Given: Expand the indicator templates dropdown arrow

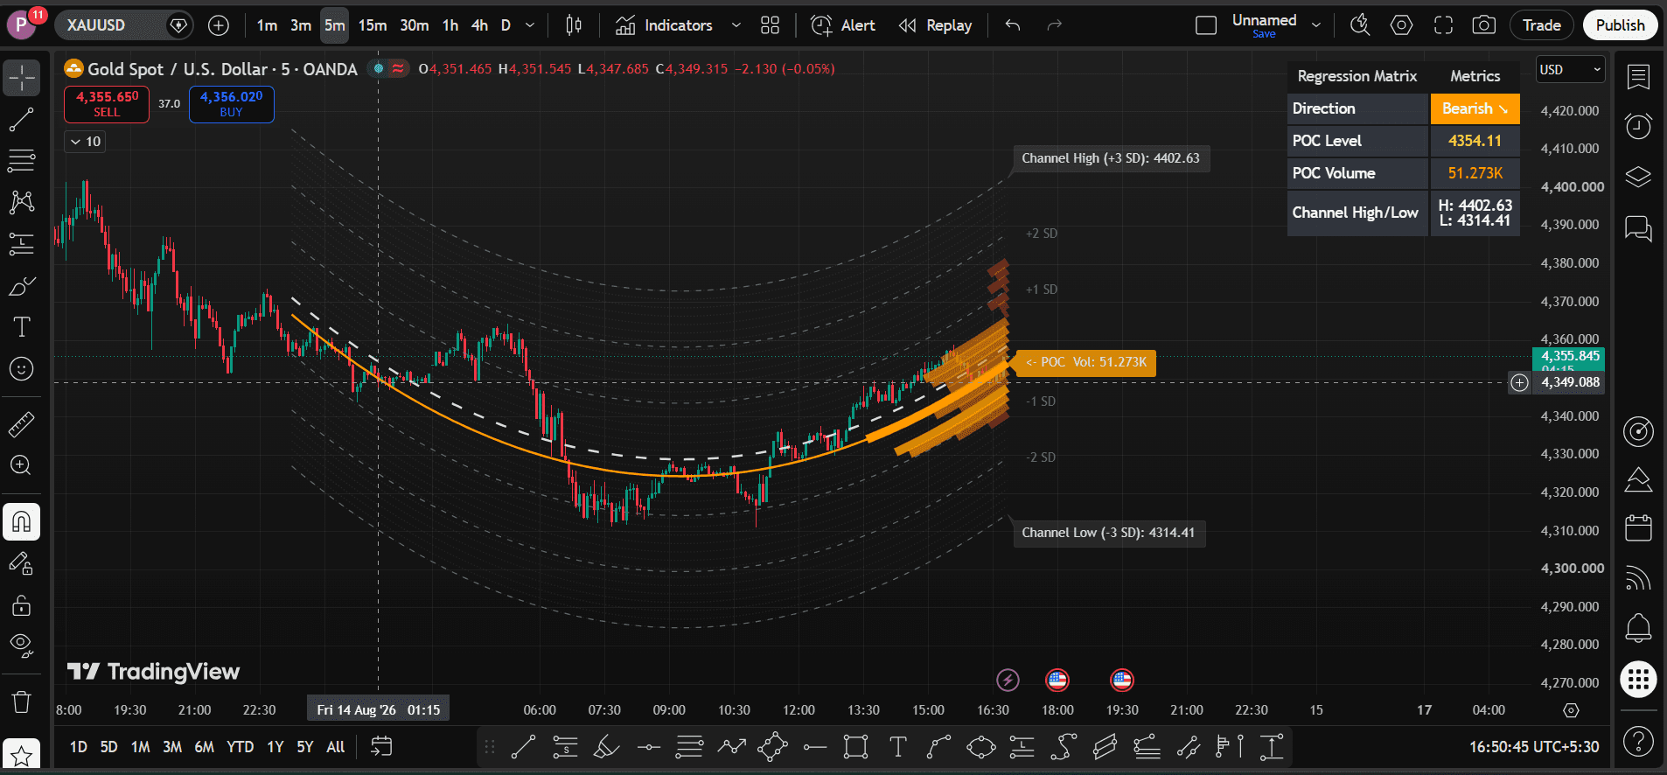Looking at the screenshot, I should [x=736, y=25].
